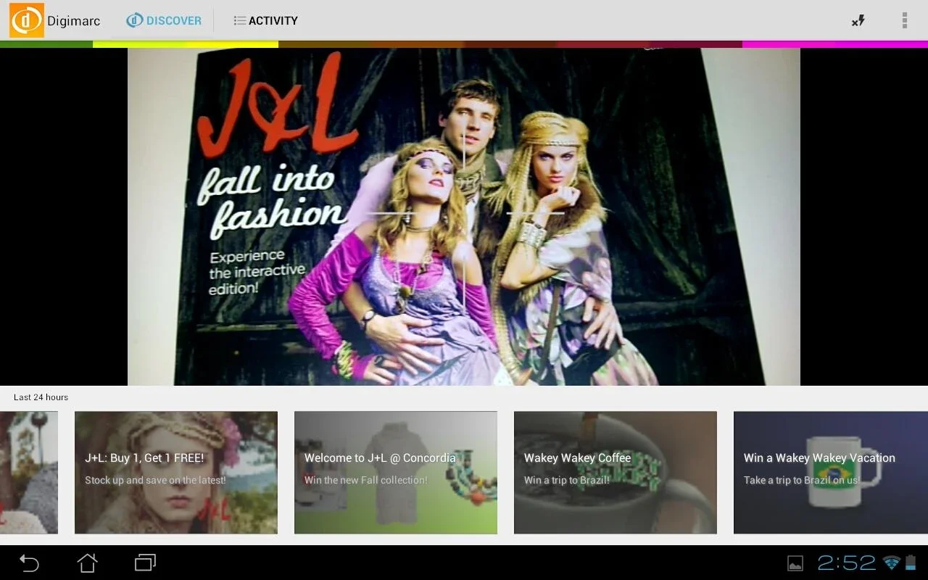Click the 'Stock up and save on the latest!' text

tap(155, 480)
